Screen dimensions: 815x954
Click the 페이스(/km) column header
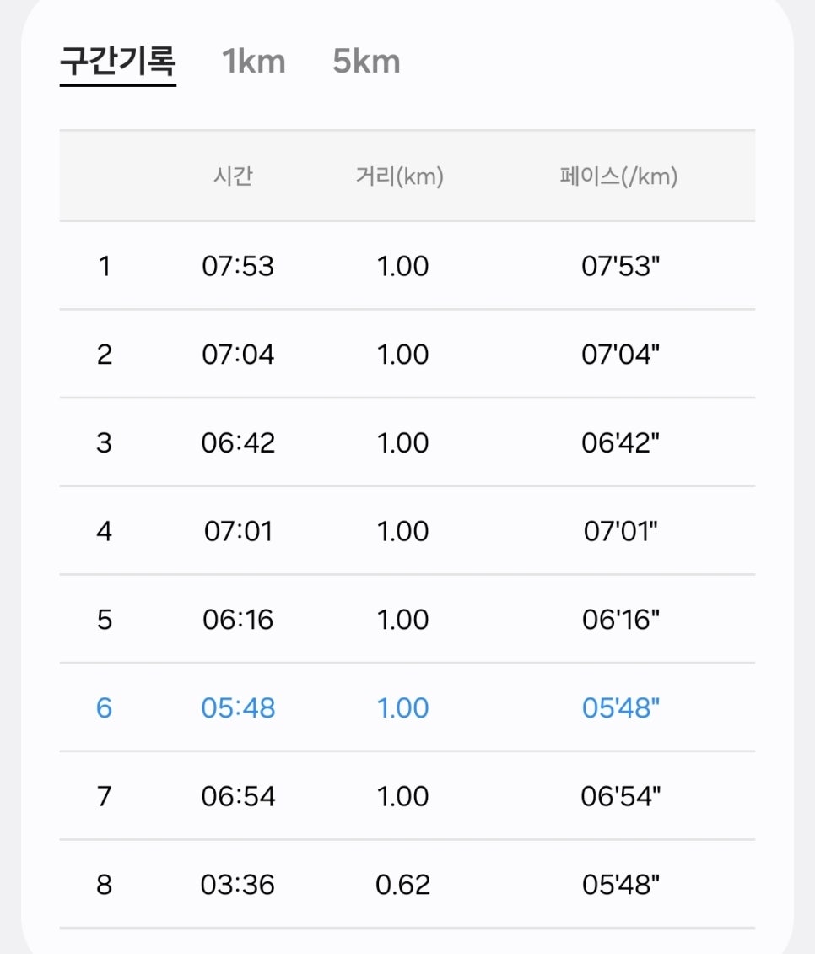618,176
